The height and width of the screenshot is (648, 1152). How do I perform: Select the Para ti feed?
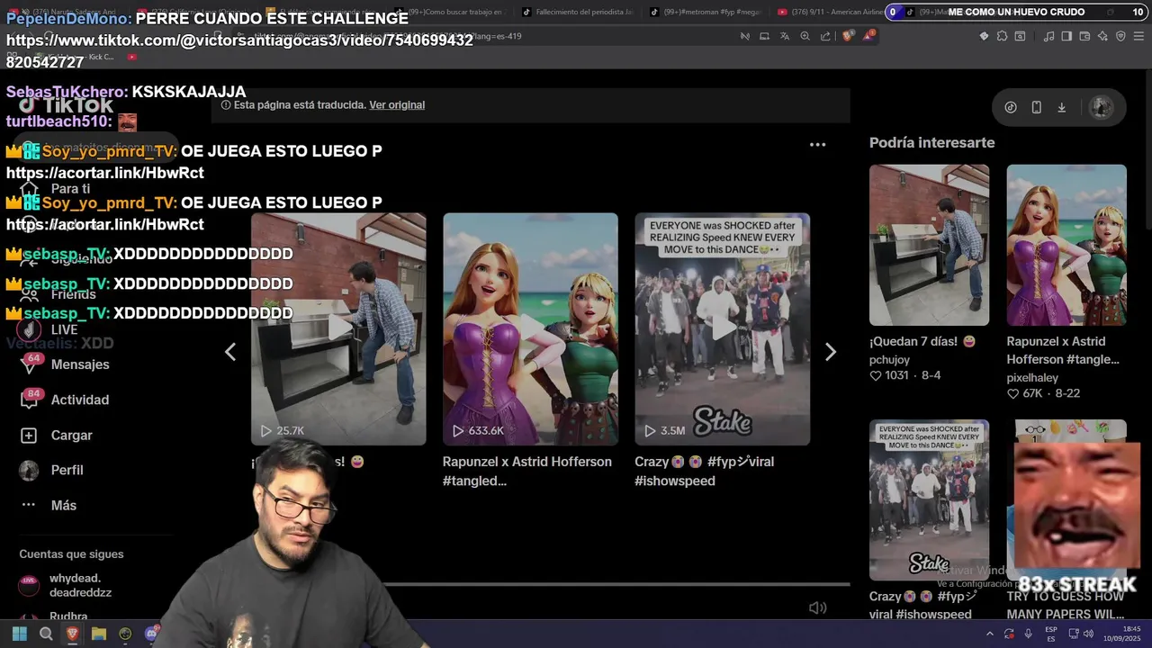click(x=56, y=189)
